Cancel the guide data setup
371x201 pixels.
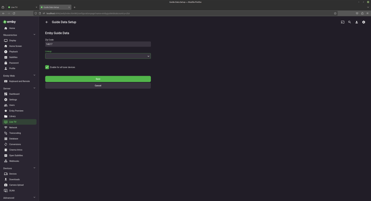98,85
